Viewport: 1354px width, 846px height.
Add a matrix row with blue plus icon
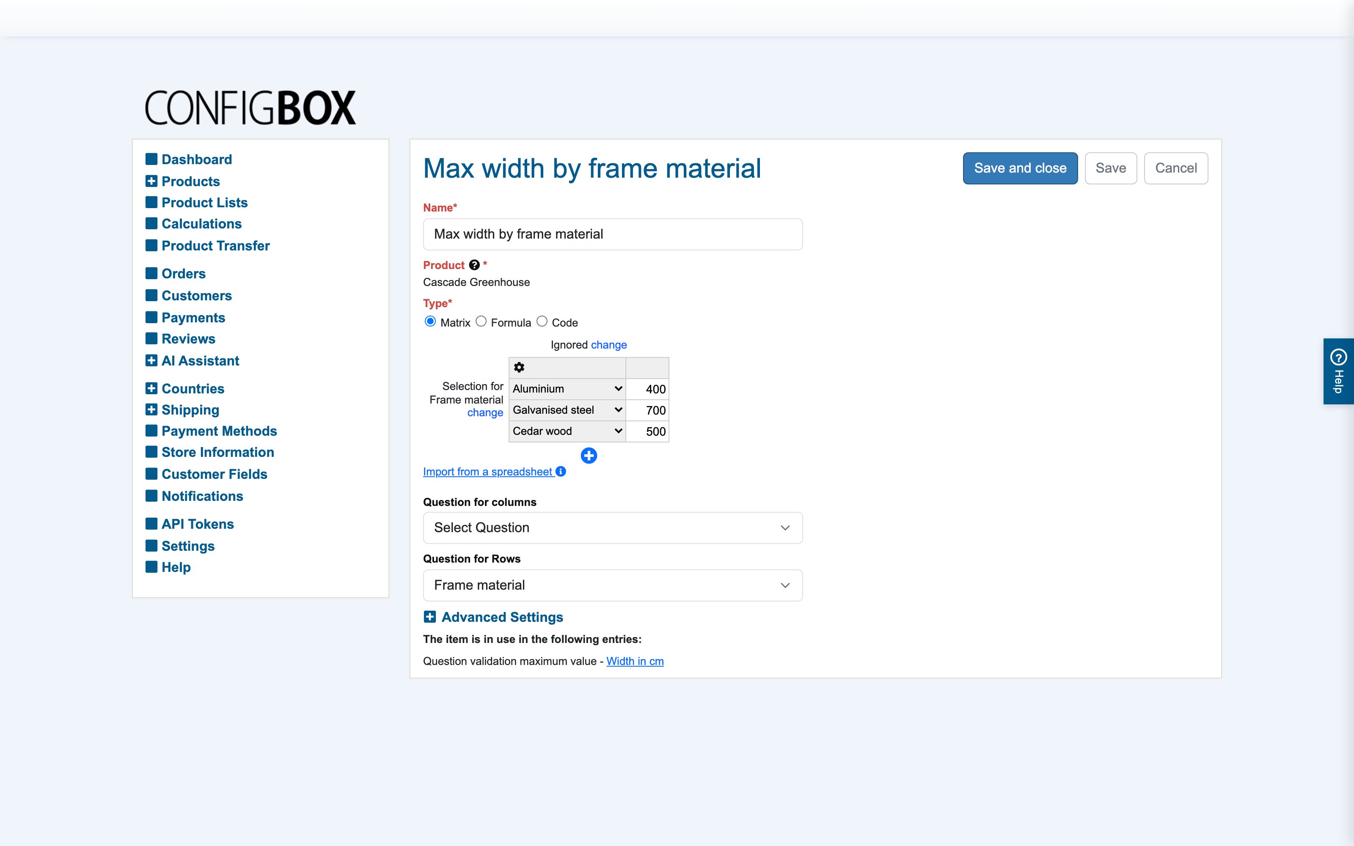pos(589,456)
